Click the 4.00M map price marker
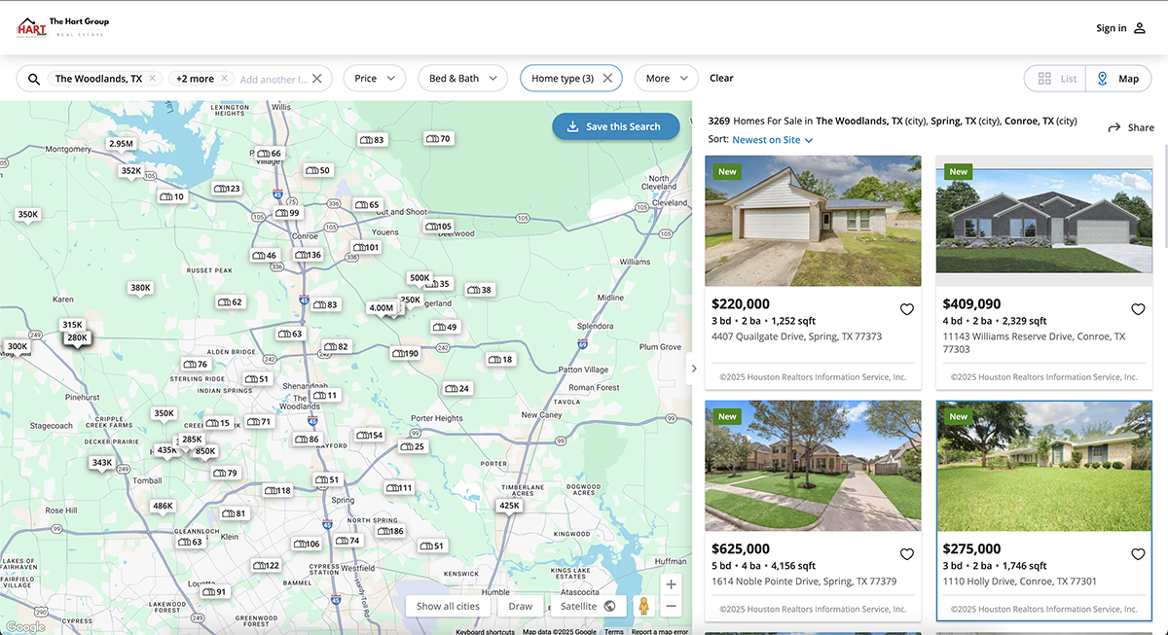 (382, 308)
